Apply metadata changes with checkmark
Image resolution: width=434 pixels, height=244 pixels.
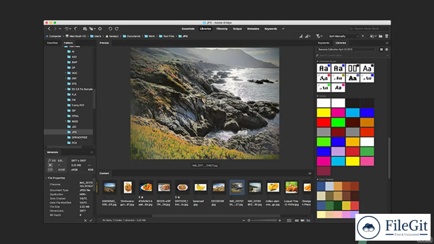click(91, 221)
